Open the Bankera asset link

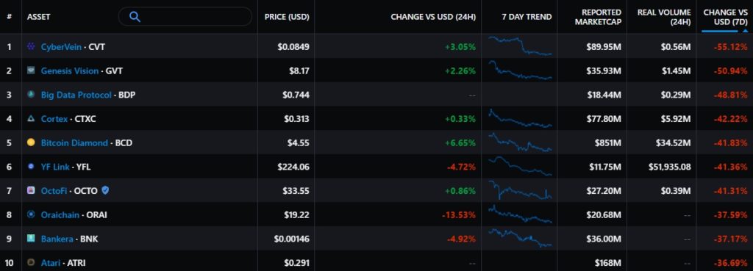(57, 239)
